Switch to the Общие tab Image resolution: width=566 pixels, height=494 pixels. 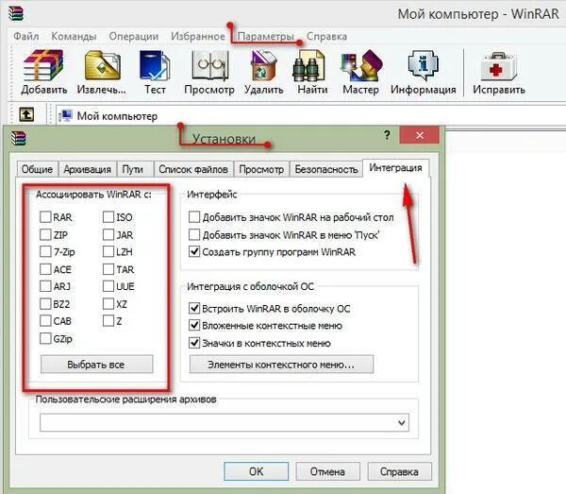(37, 169)
